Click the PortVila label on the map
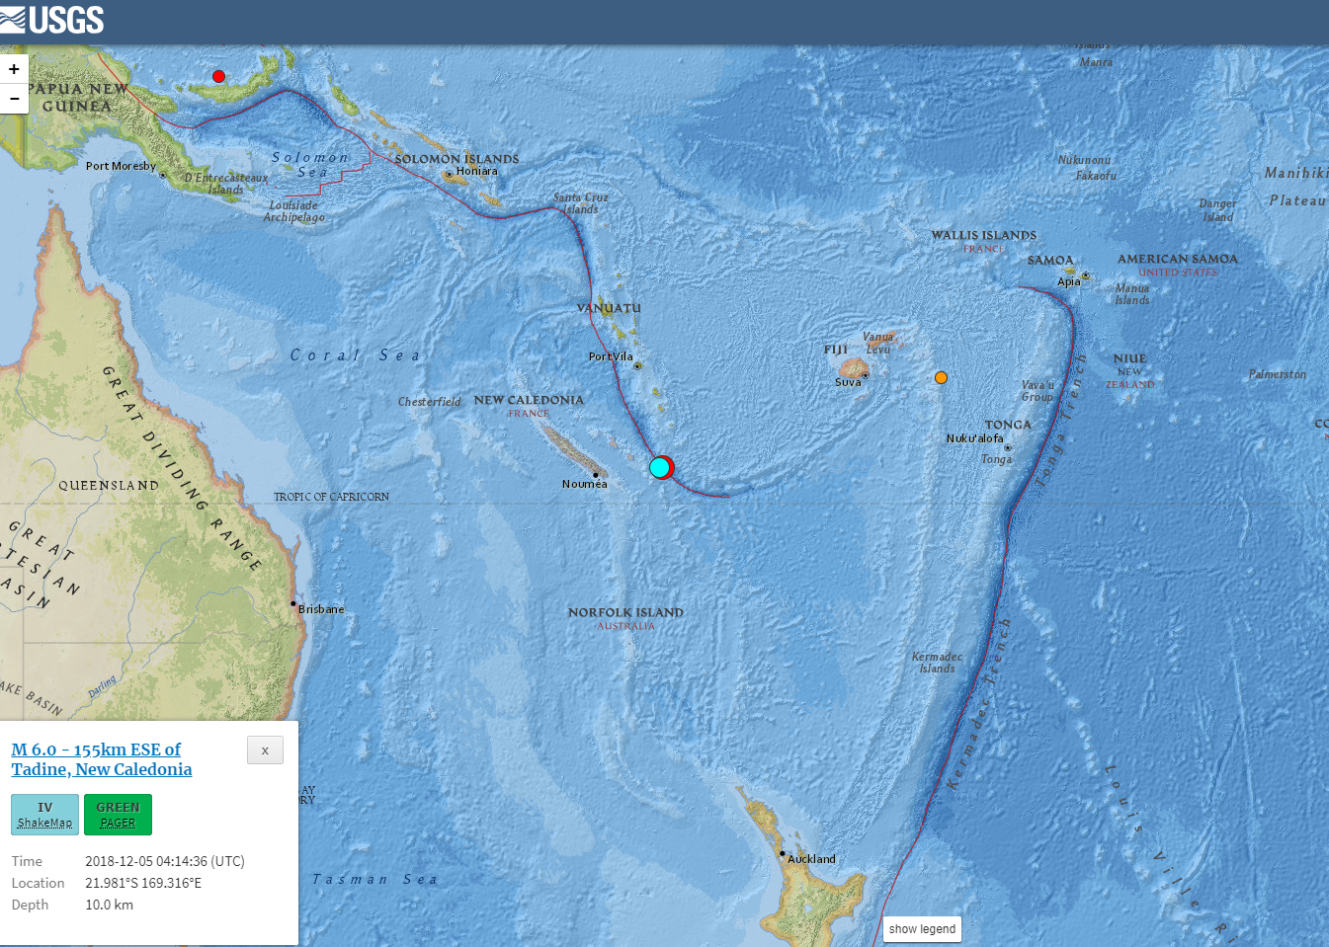Screen dimensions: 1329x947 point(611,356)
